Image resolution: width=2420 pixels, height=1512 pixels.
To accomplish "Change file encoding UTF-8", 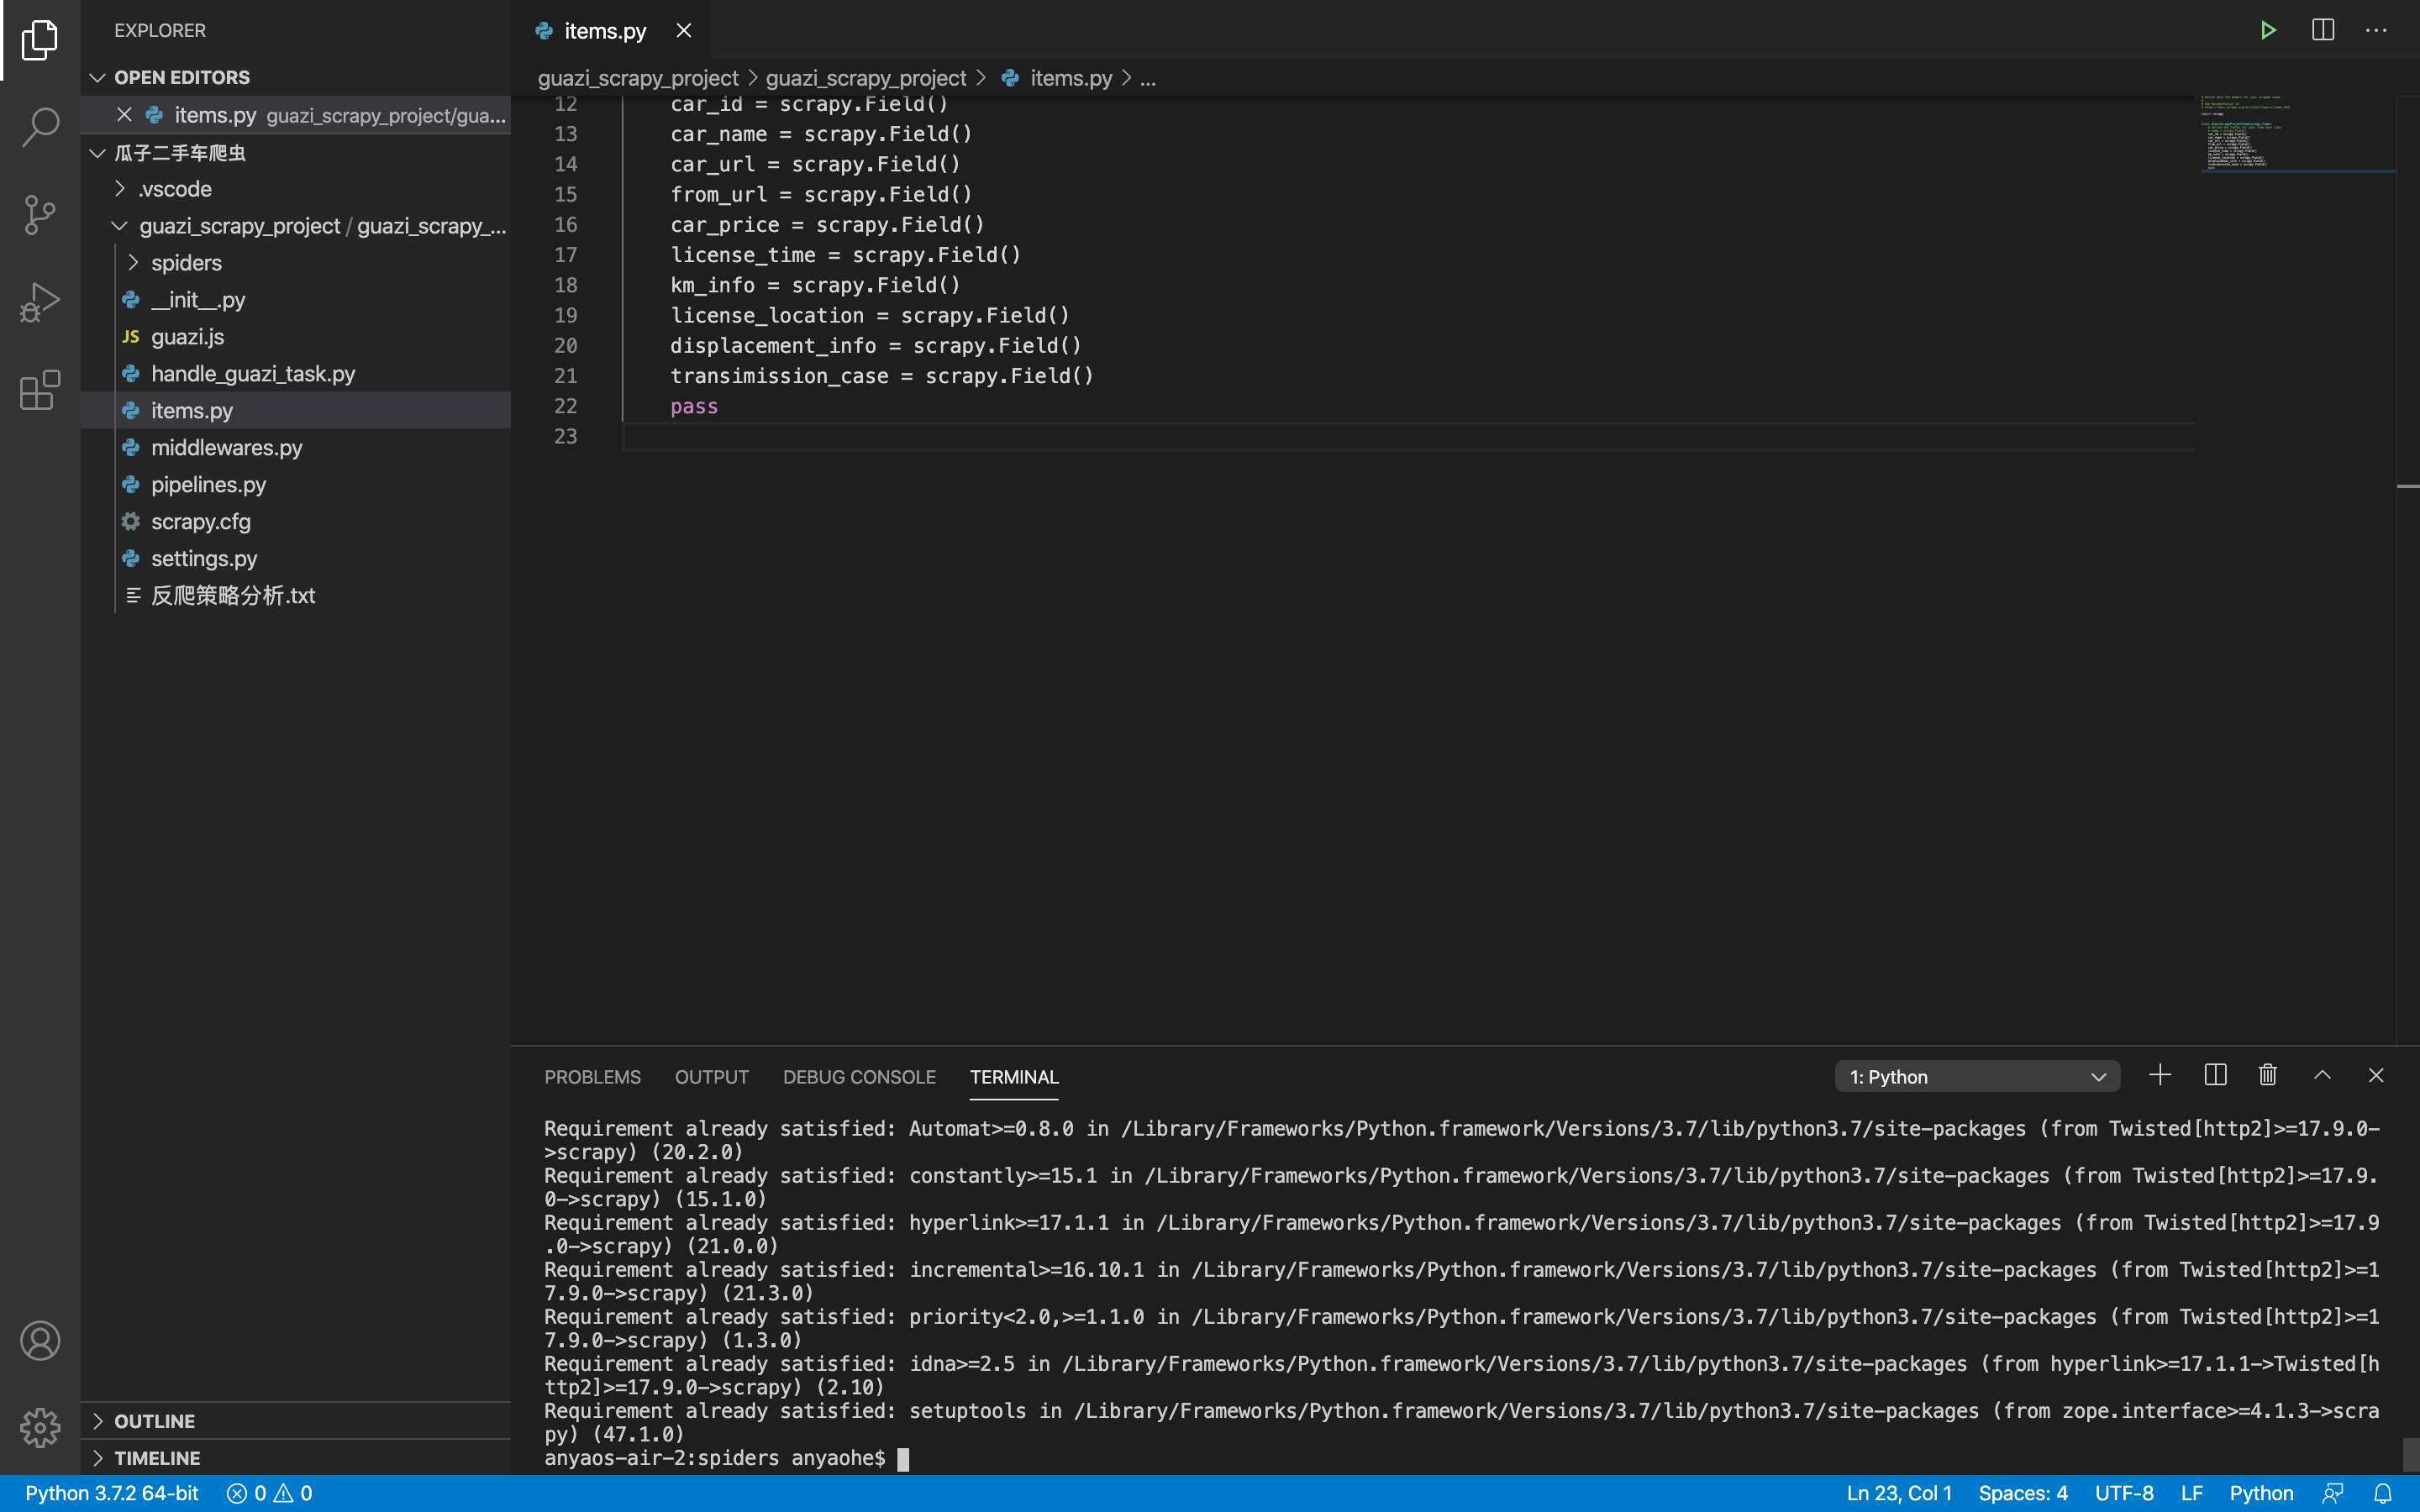I will (x=2124, y=1493).
